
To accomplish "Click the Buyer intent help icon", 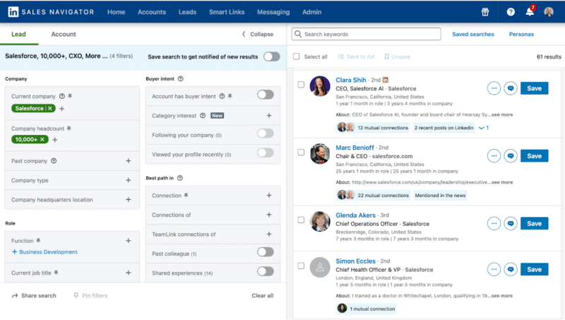I will (181, 78).
